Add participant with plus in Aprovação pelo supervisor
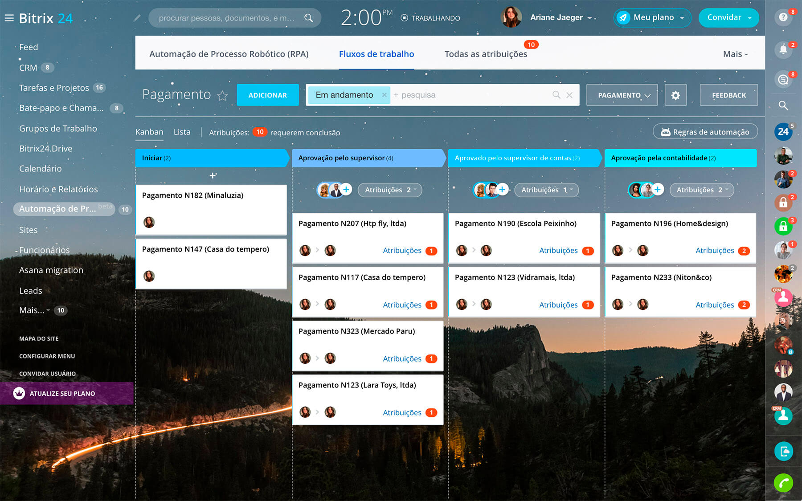The height and width of the screenshot is (501, 802). [346, 190]
